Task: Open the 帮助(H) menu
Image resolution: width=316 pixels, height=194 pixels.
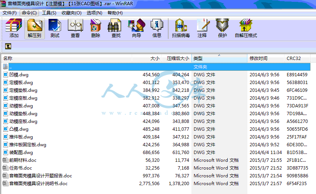Action: pos(115,13)
